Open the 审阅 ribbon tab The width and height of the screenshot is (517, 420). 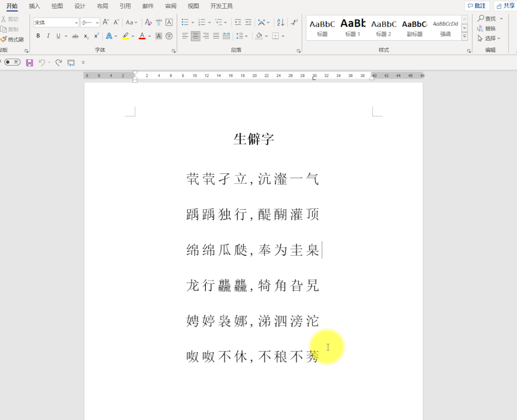pos(170,6)
